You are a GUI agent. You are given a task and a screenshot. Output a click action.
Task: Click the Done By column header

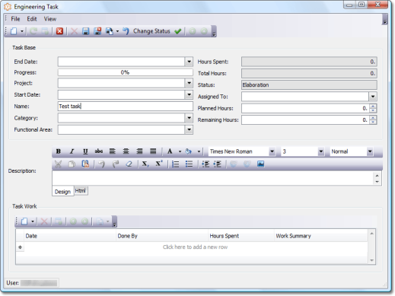[162, 236]
